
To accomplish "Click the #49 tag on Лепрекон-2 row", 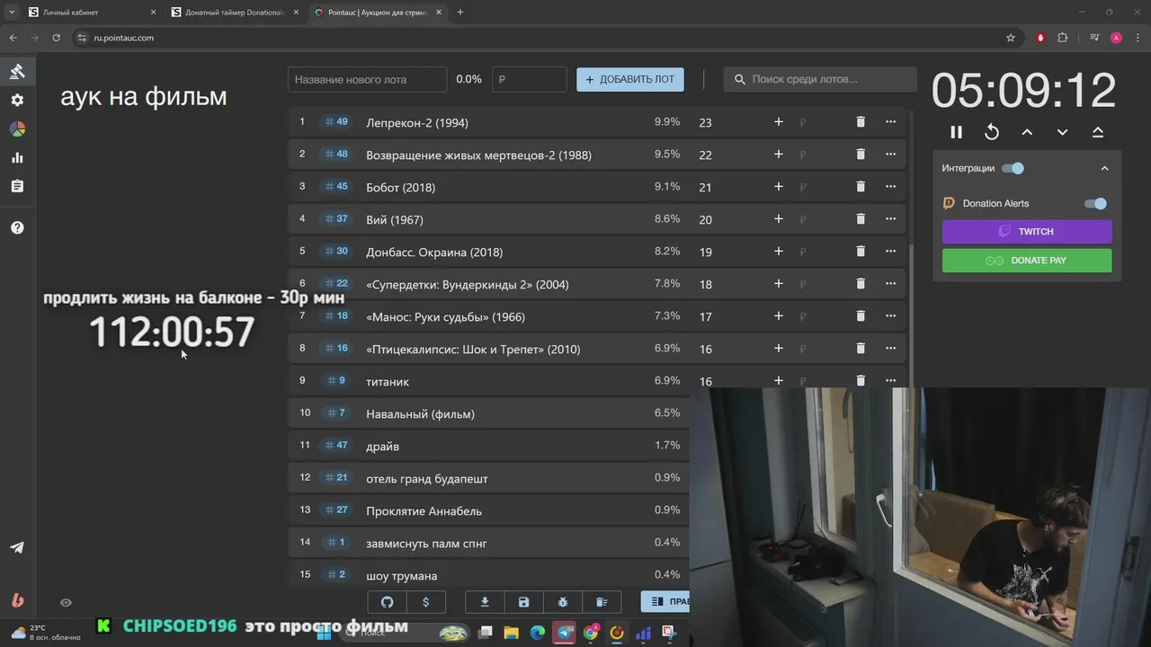I will click(x=336, y=121).
